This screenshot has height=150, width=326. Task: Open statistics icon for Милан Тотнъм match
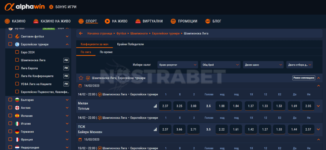point(155,106)
